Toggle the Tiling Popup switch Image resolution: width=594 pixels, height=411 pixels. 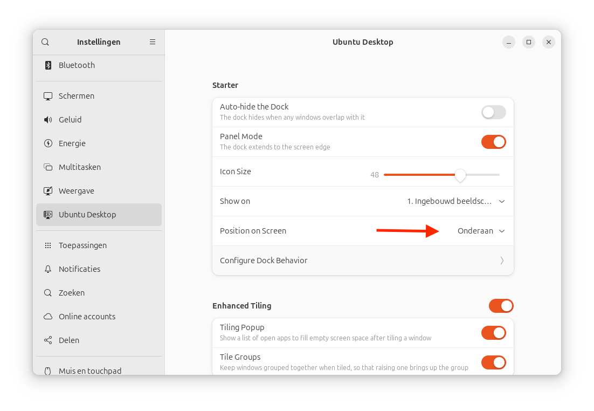click(493, 333)
